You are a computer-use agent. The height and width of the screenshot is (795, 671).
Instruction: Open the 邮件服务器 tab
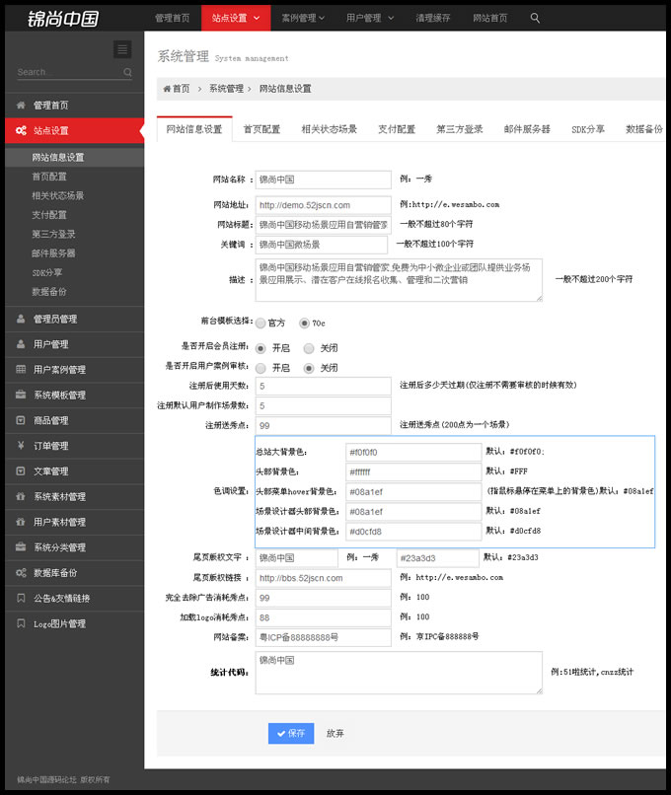coord(527,129)
